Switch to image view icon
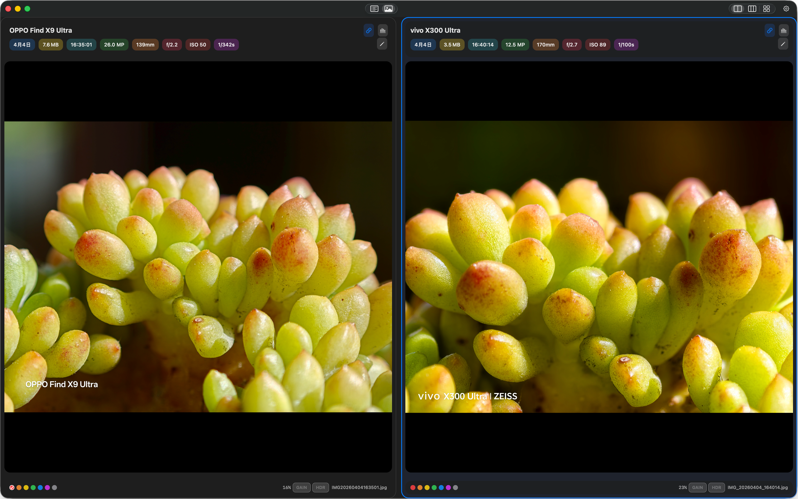 [x=388, y=9]
